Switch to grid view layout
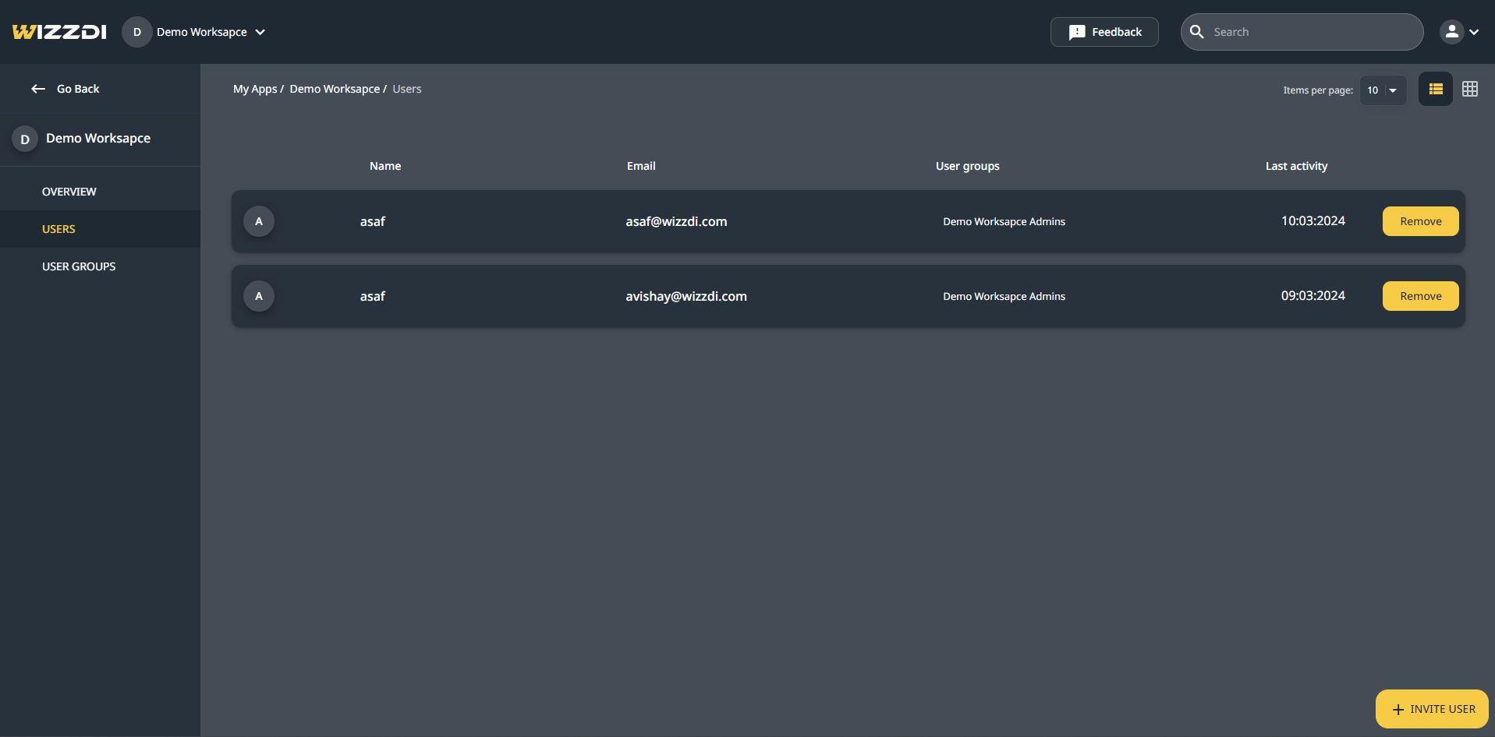Image resolution: width=1495 pixels, height=737 pixels. click(1469, 90)
